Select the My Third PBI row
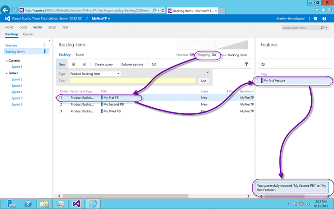This screenshot has width=334, height=209. pyautogui.click(x=155, y=111)
